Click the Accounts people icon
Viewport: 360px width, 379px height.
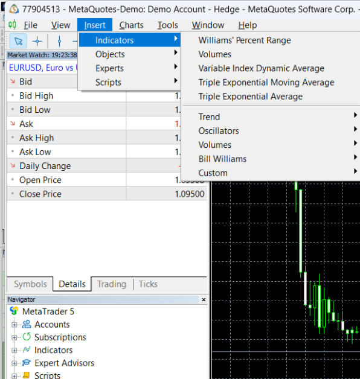pos(27,324)
